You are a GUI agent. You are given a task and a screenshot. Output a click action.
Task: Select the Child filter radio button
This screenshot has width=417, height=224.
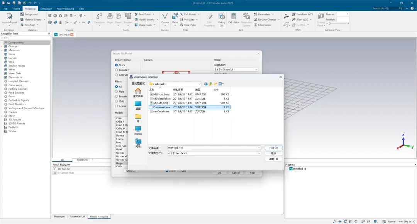[117, 101]
